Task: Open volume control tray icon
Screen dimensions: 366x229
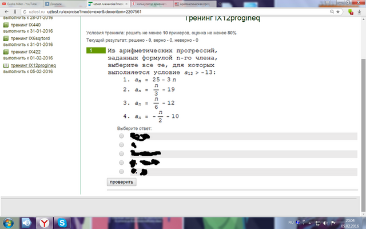Action: [x=325, y=223]
